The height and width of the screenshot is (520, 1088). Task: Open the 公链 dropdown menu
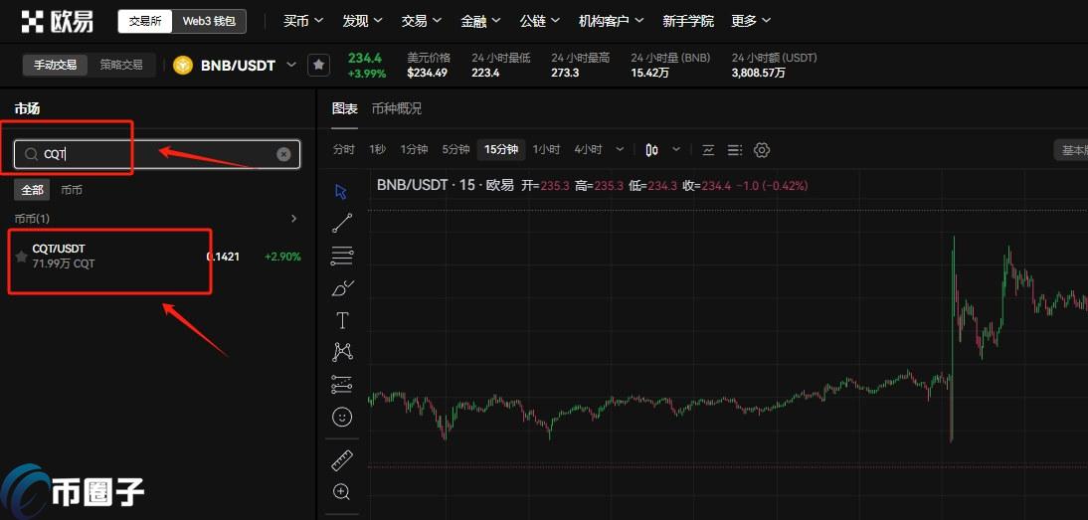pyautogui.click(x=541, y=22)
